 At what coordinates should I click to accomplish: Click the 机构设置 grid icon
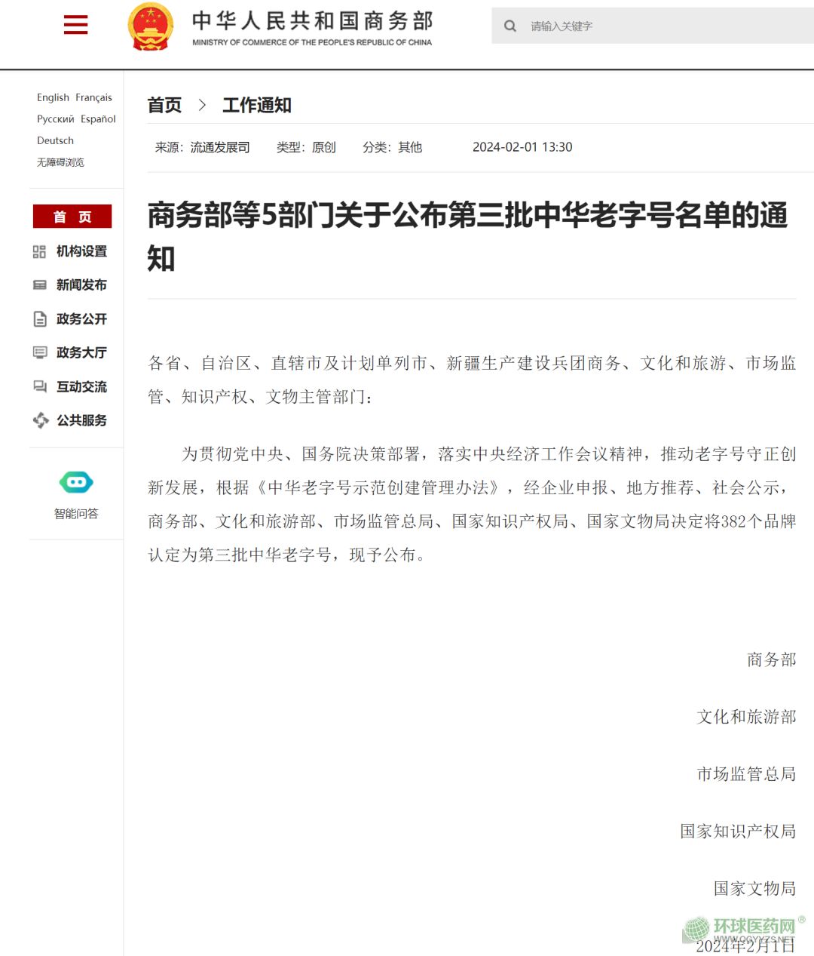point(40,252)
